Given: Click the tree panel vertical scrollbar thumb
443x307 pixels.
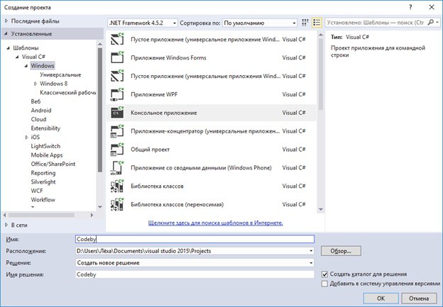Looking at the screenshot, I should [x=99, y=110].
